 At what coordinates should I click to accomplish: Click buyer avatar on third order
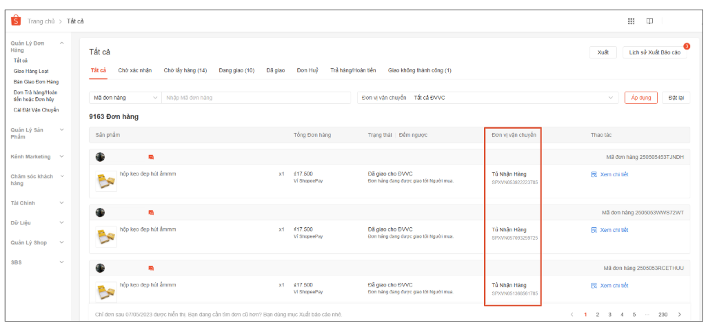(100, 268)
